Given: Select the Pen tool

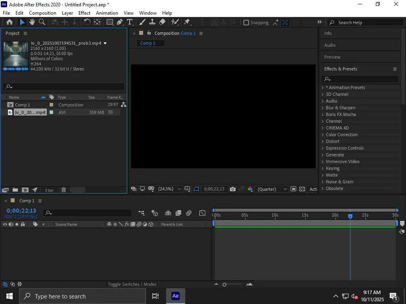Looking at the screenshot, I should pyautogui.click(x=120, y=22).
